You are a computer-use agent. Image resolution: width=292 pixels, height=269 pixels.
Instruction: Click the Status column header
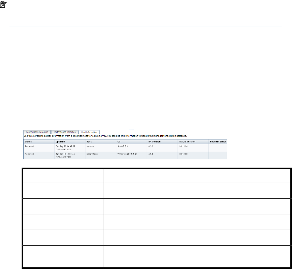[x=28, y=142]
